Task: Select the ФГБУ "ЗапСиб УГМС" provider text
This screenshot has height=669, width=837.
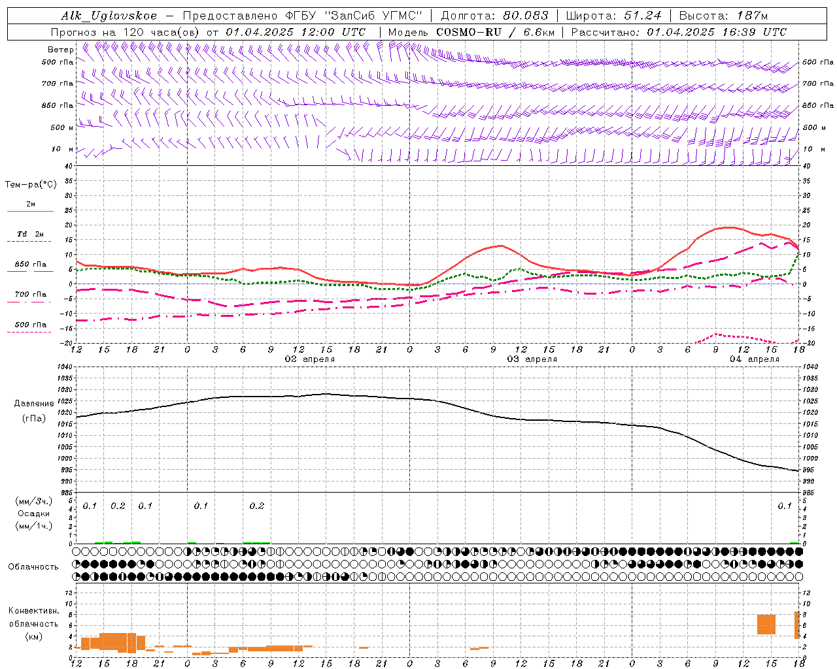Action: pyautogui.click(x=353, y=16)
